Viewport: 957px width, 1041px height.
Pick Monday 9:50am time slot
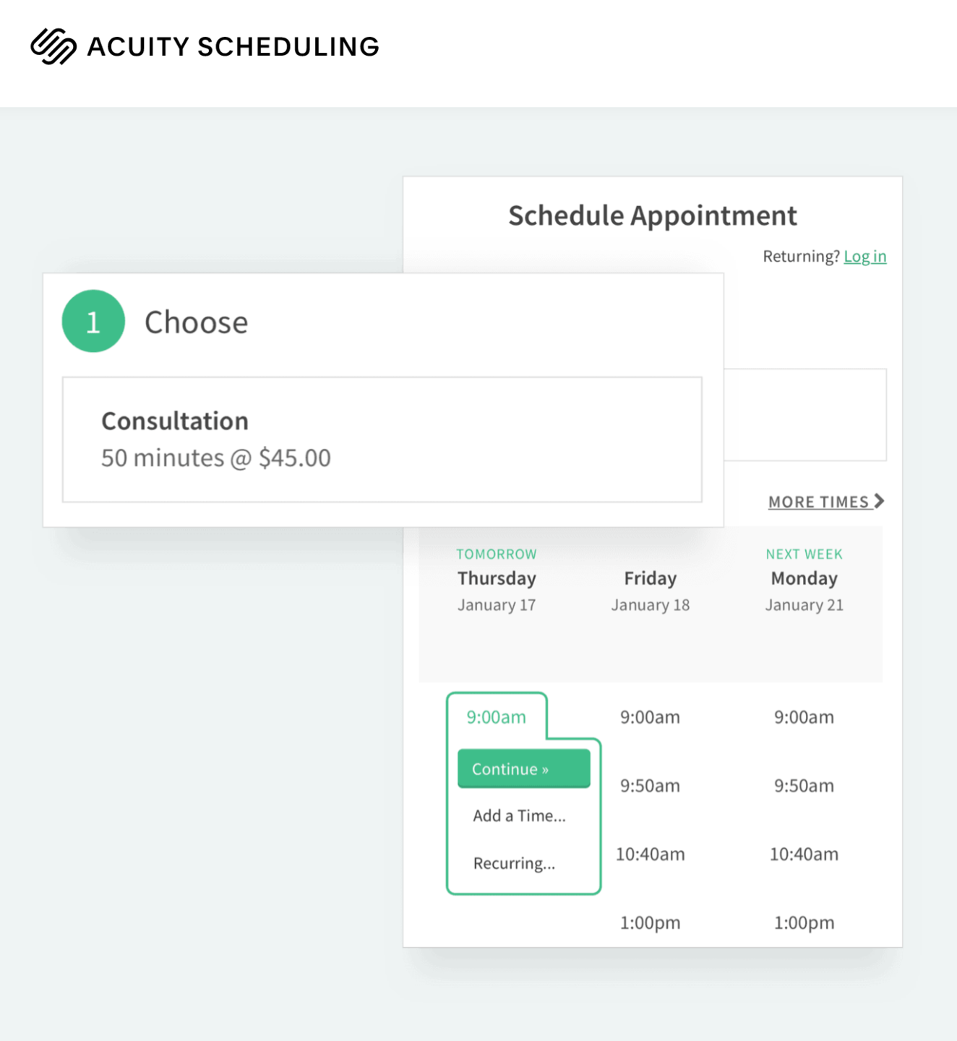click(804, 786)
